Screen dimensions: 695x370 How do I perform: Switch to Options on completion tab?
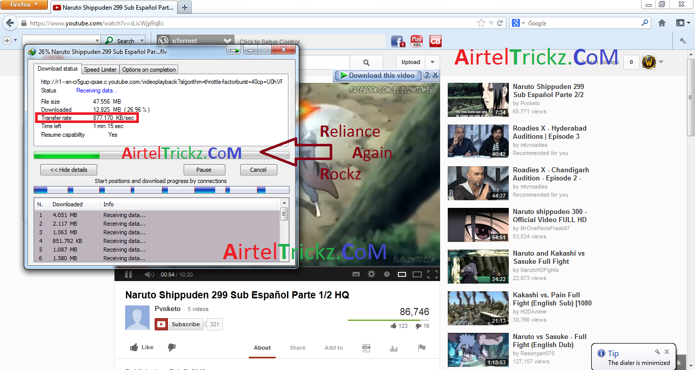pyautogui.click(x=149, y=70)
